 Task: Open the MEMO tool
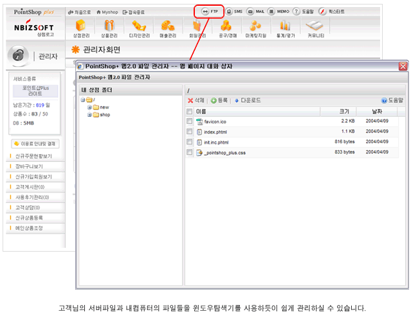(278, 12)
